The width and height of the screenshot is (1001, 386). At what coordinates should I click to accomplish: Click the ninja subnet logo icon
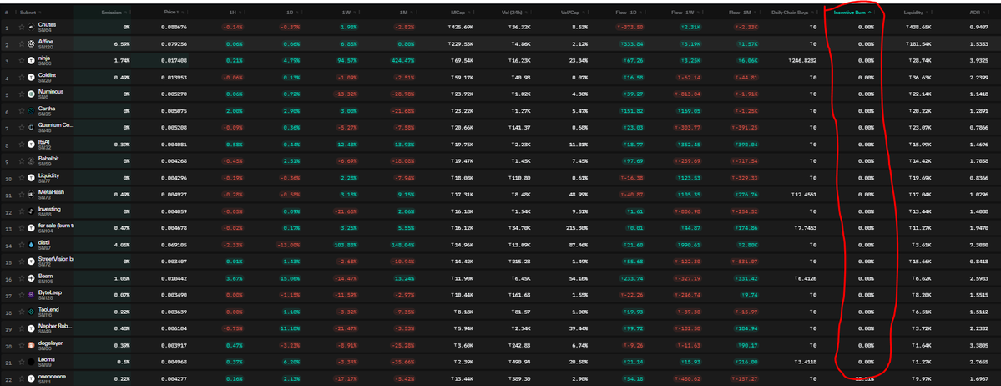(x=31, y=60)
